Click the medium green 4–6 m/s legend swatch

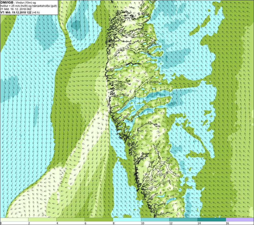tap(71, 219)
